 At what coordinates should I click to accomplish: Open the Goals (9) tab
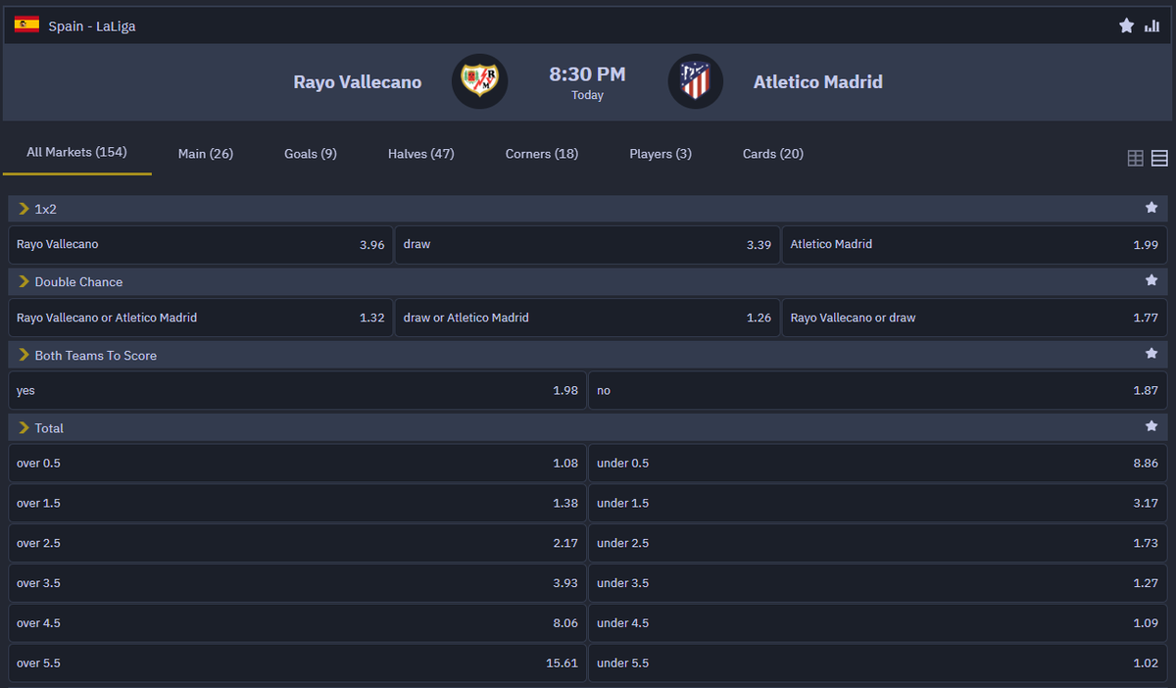pyautogui.click(x=311, y=154)
